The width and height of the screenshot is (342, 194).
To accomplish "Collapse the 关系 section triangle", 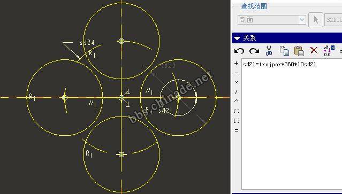I will pyautogui.click(x=237, y=38).
